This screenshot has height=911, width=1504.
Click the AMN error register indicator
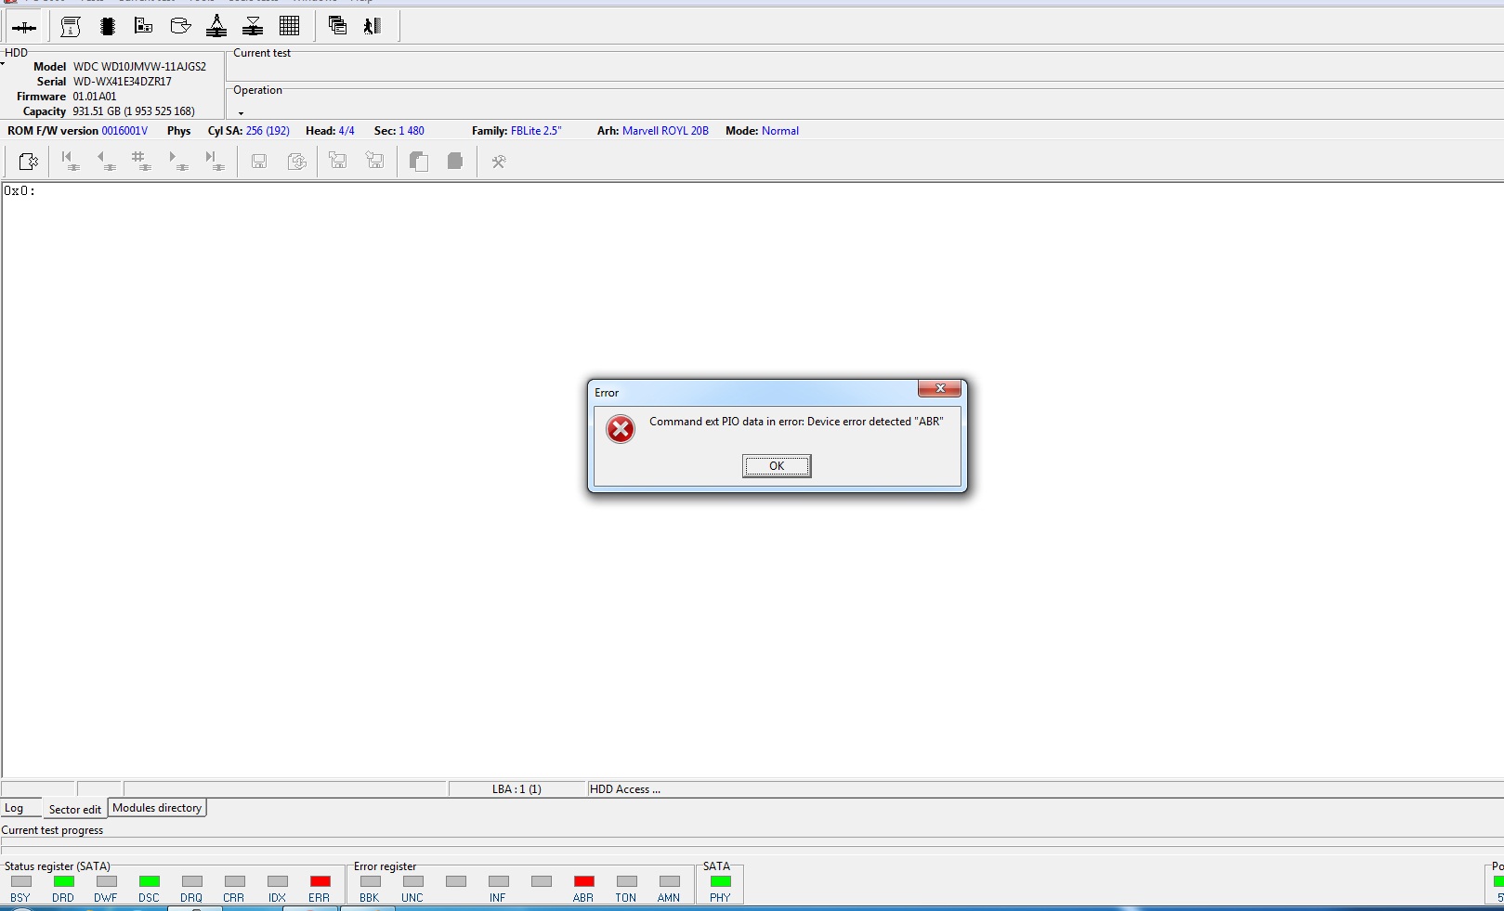click(x=670, y=881)
